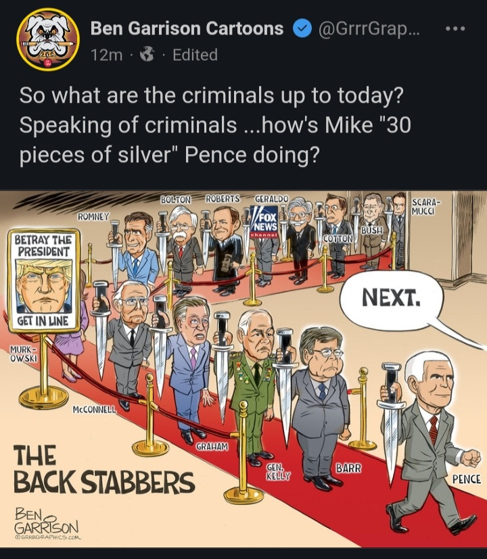The image size is (487, 559).
Task: Click the post text starting 'So what are'
Action: point(215,125)
